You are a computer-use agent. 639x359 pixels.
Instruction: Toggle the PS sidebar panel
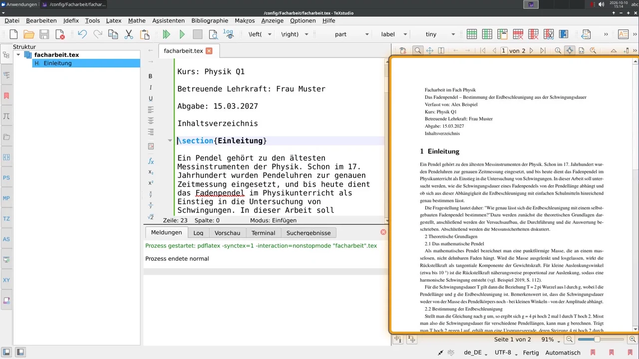(6, 178)
